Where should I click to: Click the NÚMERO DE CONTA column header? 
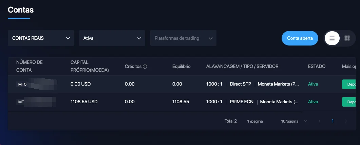point(30,66)
